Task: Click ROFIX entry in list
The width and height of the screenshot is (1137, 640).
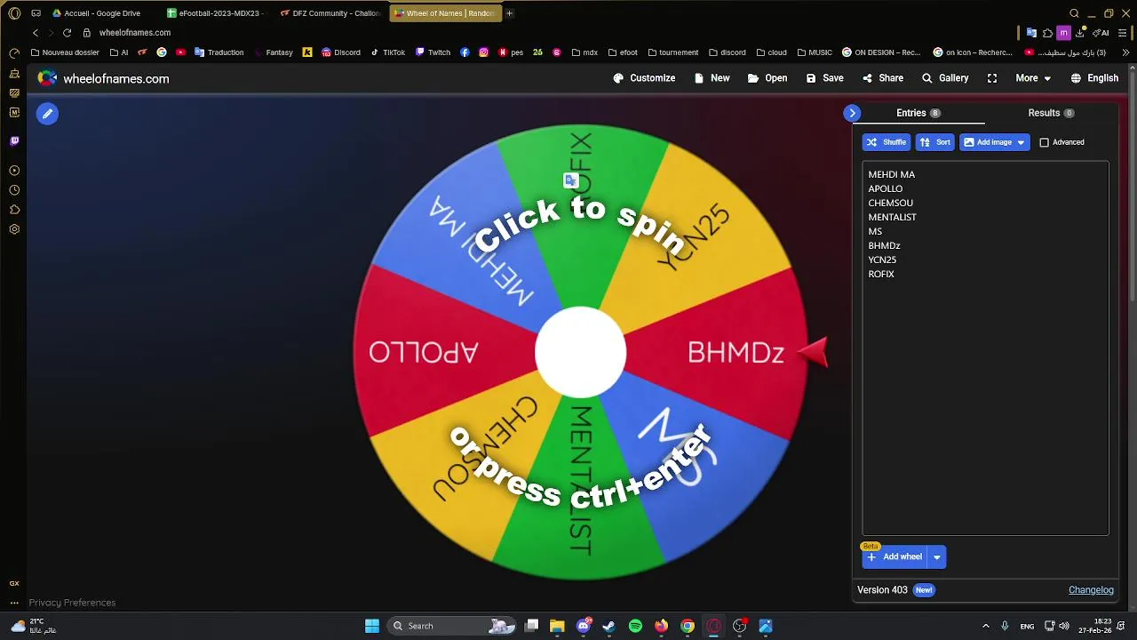Action: [881, 274]
